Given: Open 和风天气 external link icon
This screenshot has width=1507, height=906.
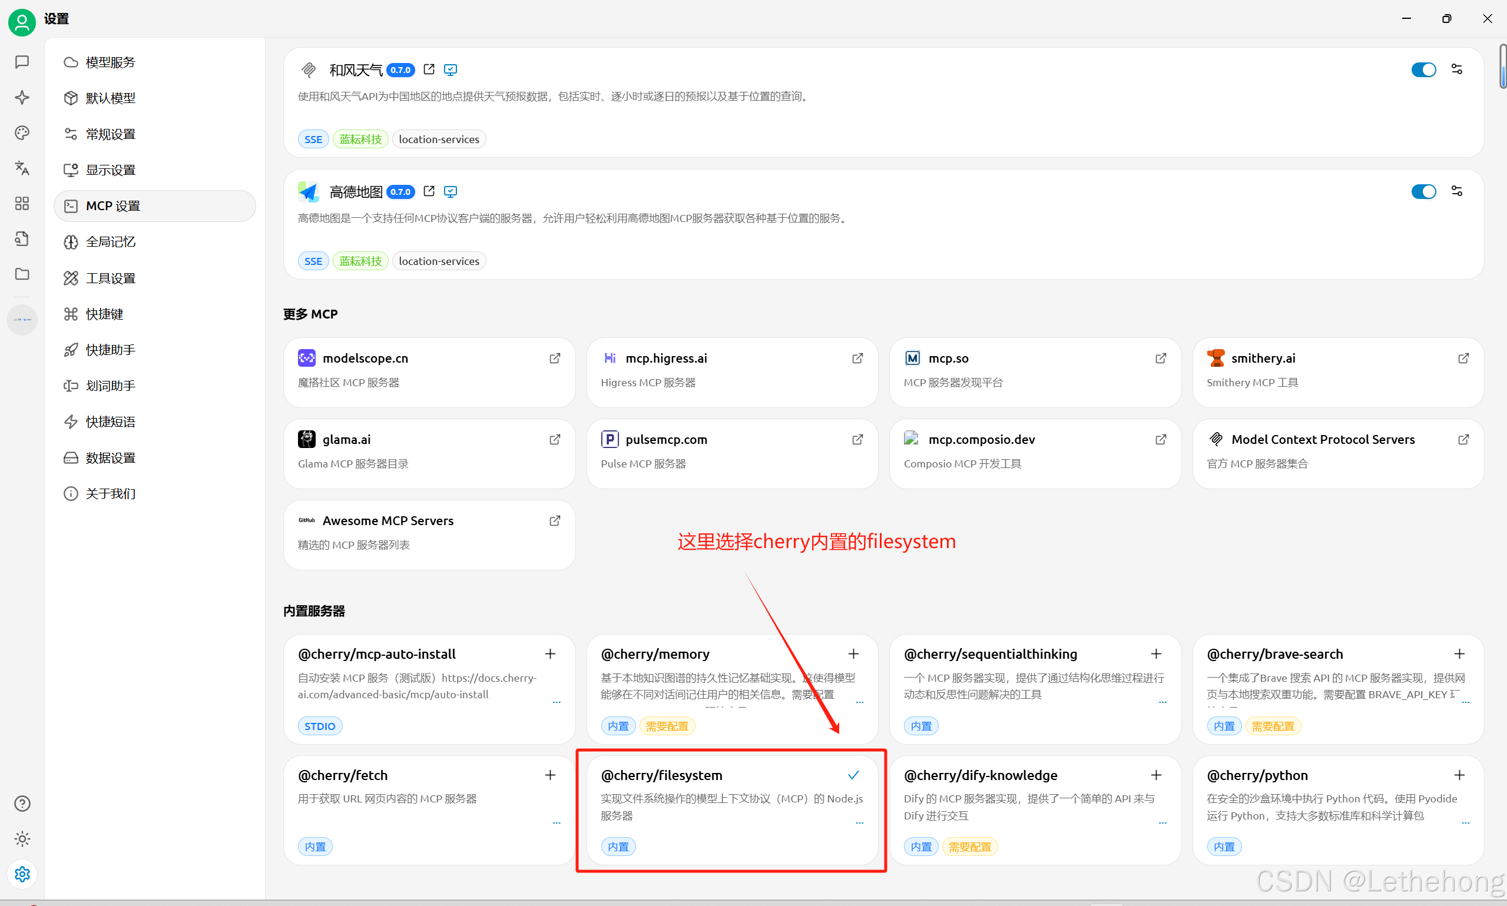Looking at the screenshot, I should tap(429, 69).
